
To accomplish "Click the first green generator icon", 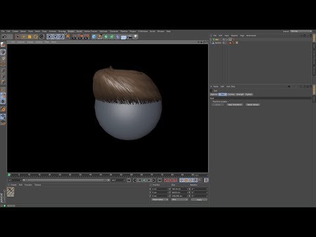I will point(106,37).
